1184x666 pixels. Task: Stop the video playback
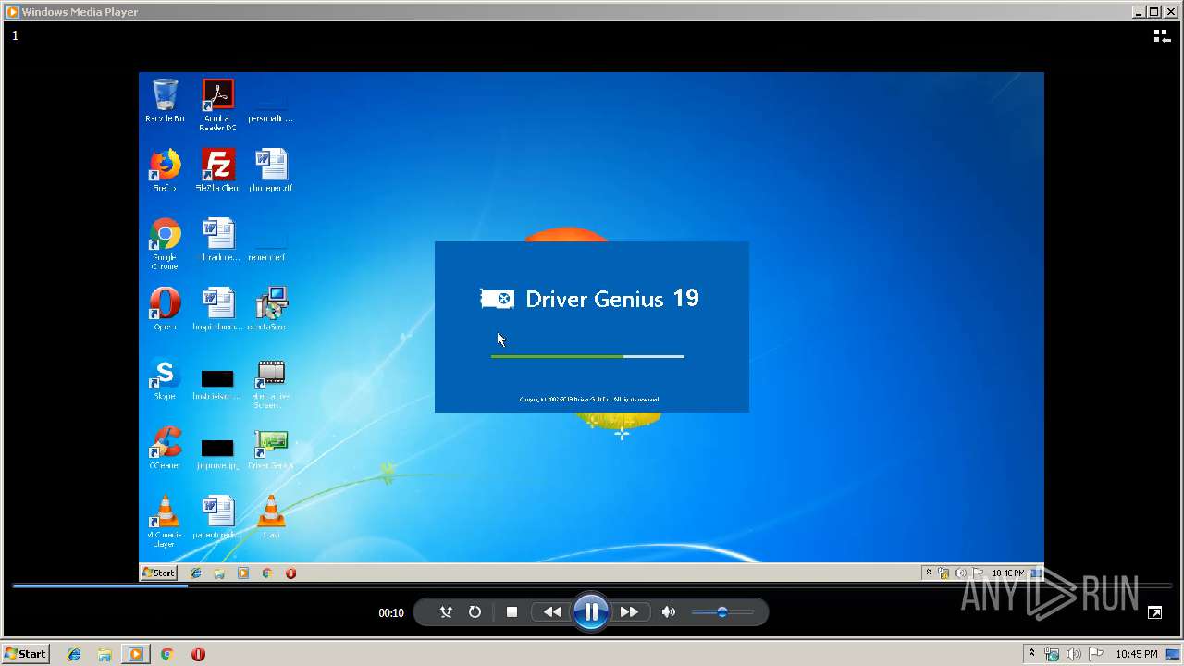512,612
